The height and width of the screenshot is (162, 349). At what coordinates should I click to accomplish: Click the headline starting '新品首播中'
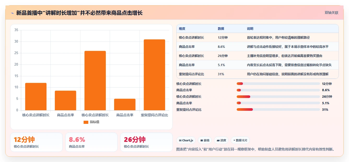(x=79, y=13)
